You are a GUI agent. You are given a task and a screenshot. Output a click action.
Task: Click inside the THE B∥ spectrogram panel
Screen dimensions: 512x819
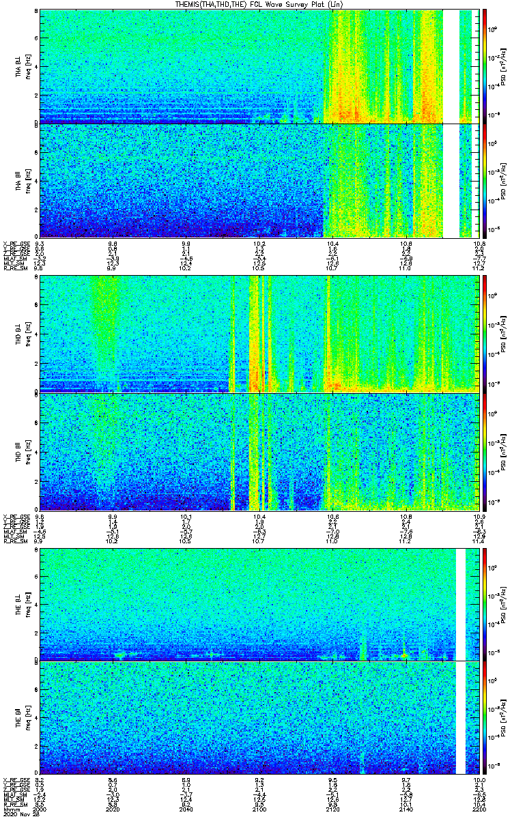coord(259,718)
